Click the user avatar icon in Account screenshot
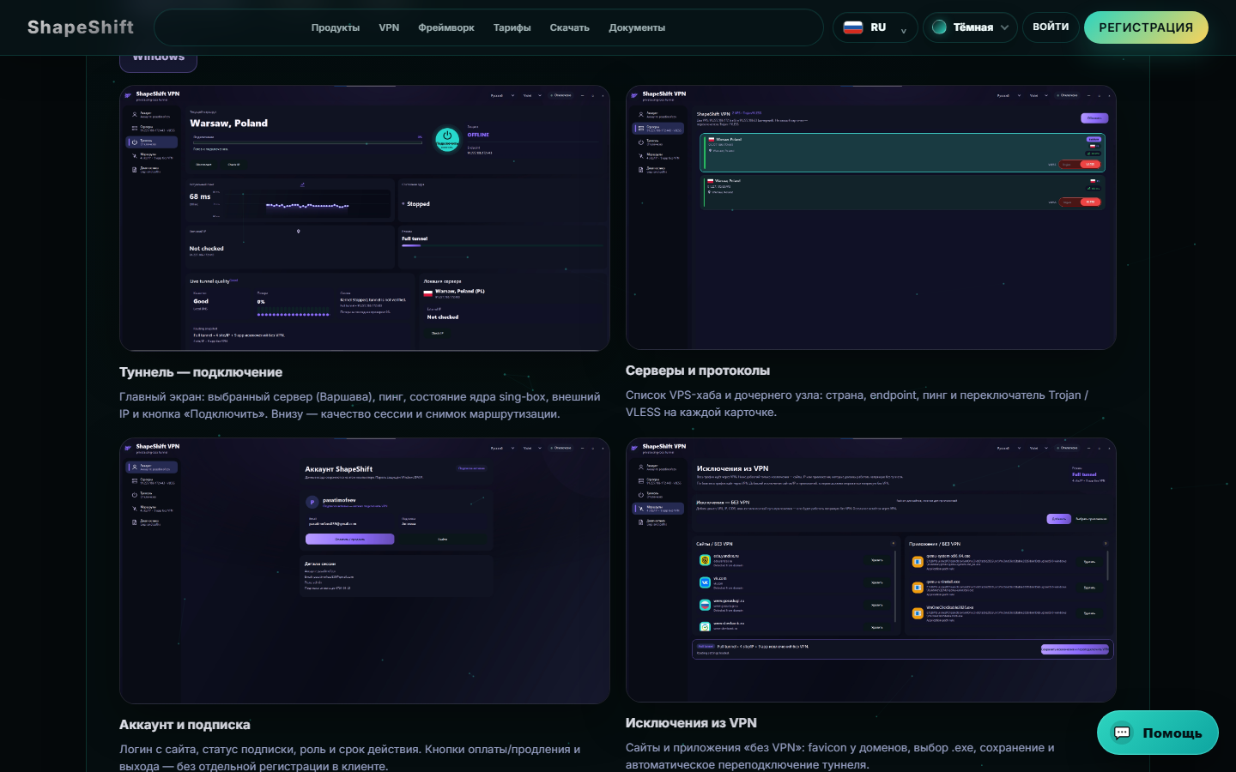The height and width of the screenshot is (772, 1236). (312, 502)
